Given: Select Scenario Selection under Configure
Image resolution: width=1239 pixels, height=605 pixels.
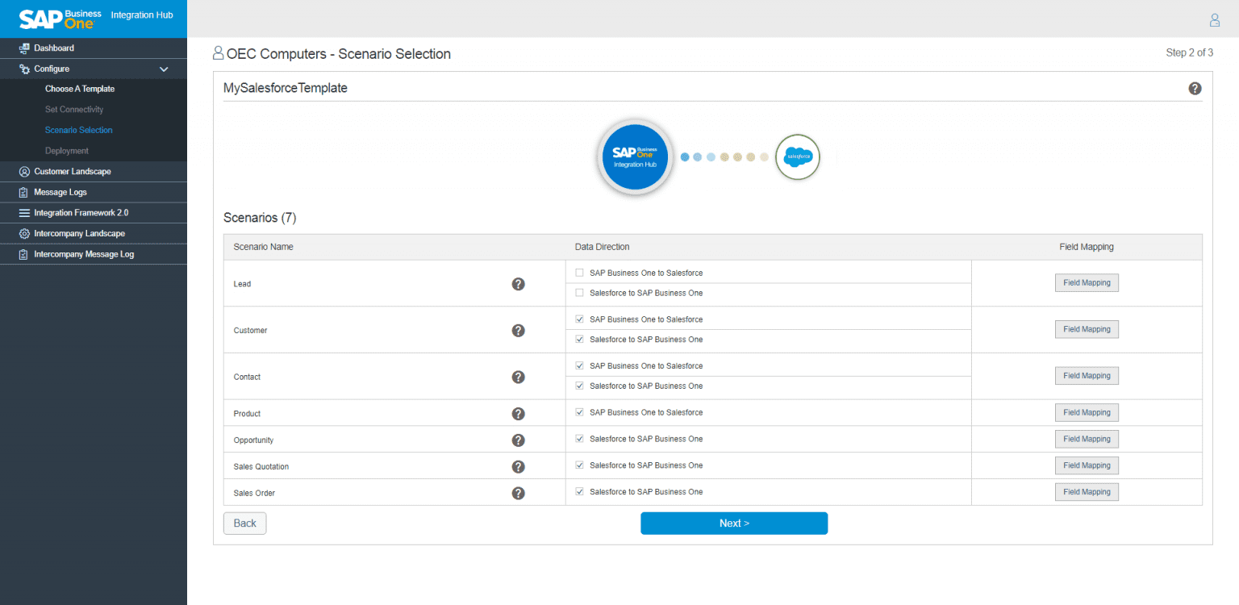Looking at the screenshot, I should (x=78, y=130).
